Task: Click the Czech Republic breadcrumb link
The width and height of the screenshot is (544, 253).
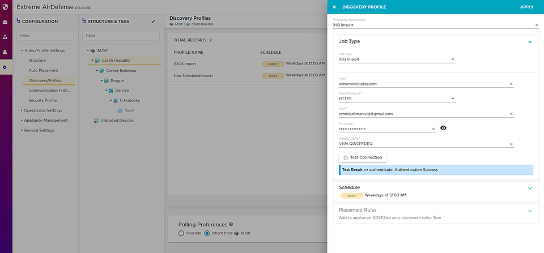Action: (x=202, y=24)
